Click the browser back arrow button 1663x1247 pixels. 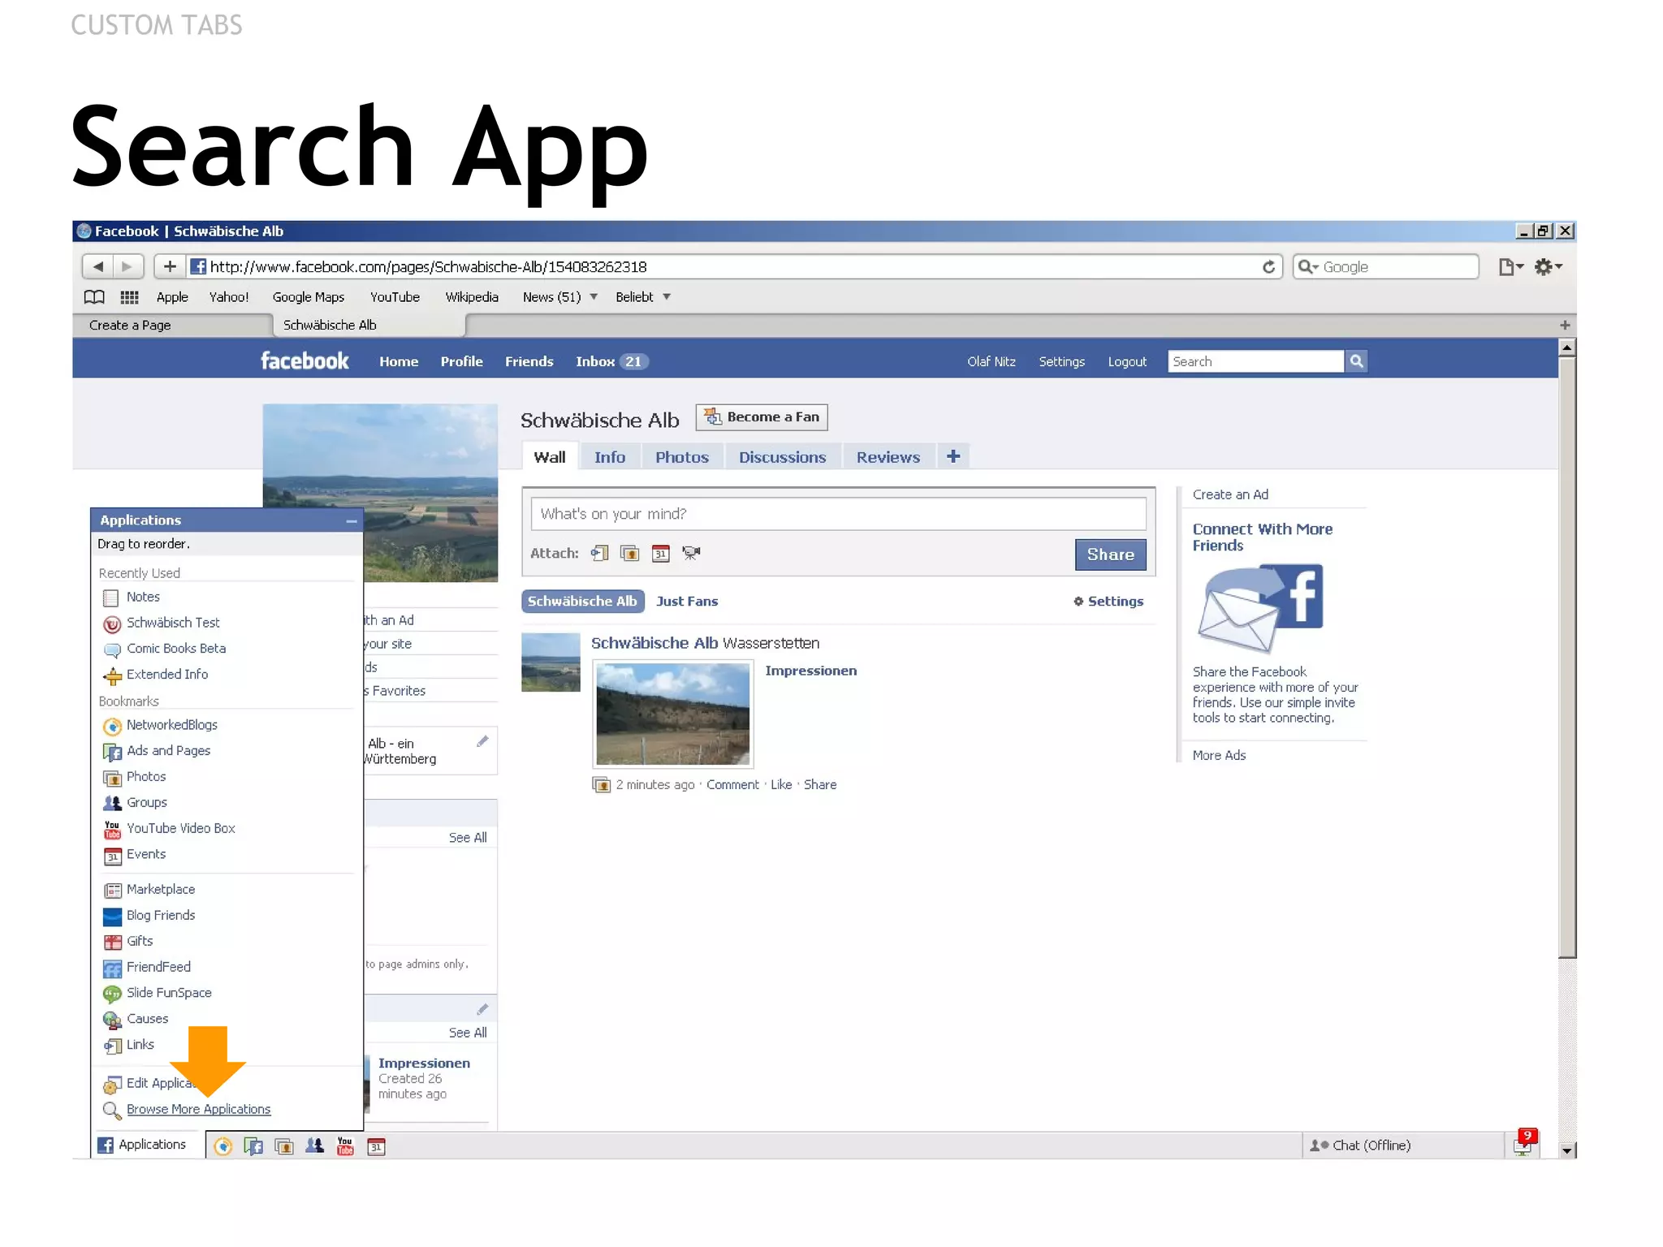point(98,266)
